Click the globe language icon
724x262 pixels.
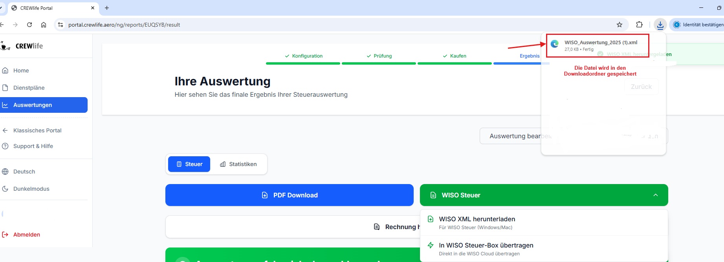(5, 172)
